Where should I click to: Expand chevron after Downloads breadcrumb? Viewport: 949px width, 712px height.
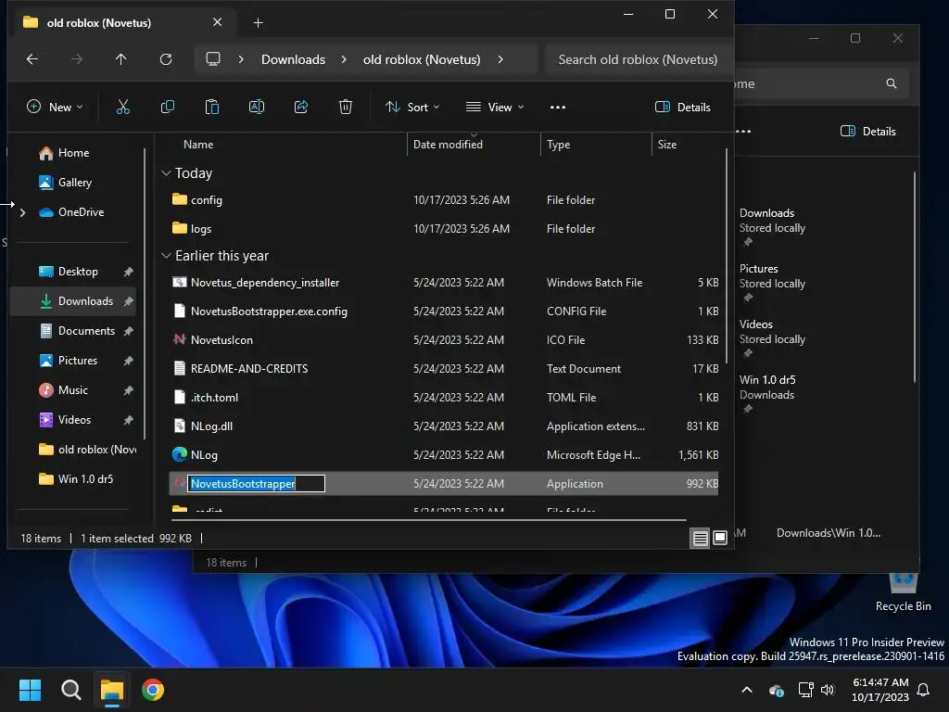(344, 59)
